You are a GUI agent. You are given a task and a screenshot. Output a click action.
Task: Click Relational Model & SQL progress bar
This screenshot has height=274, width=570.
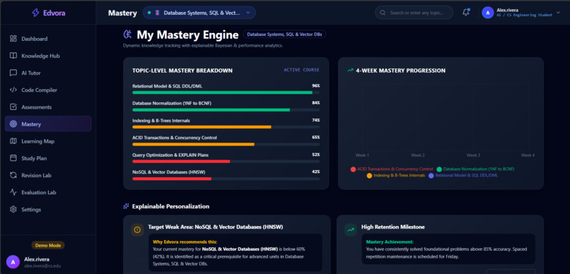click(x=226, y=93)
